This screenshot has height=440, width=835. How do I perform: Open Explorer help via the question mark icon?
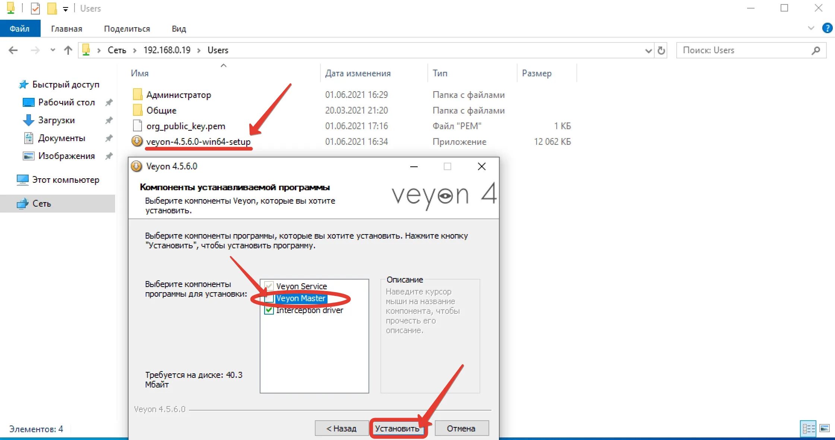(827, 28)
